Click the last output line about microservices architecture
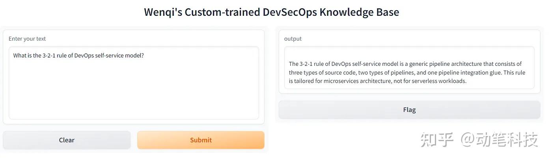The height and width of the screenshot is (162, 552). coord(377,81)
